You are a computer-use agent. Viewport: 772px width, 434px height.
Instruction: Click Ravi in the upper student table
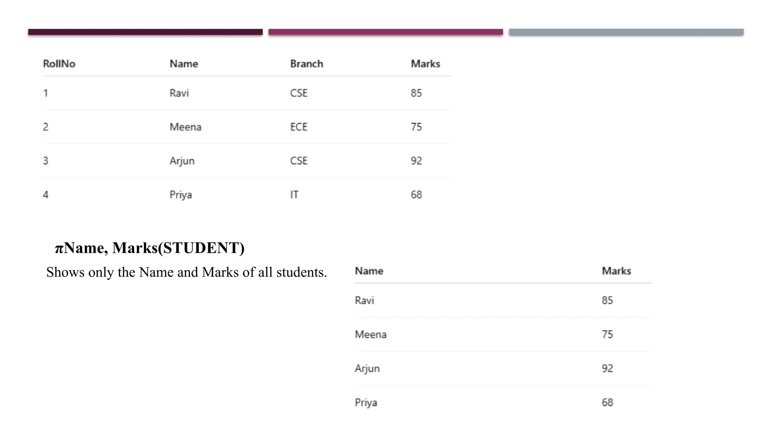pyautogui.click(x=179, y=93)
